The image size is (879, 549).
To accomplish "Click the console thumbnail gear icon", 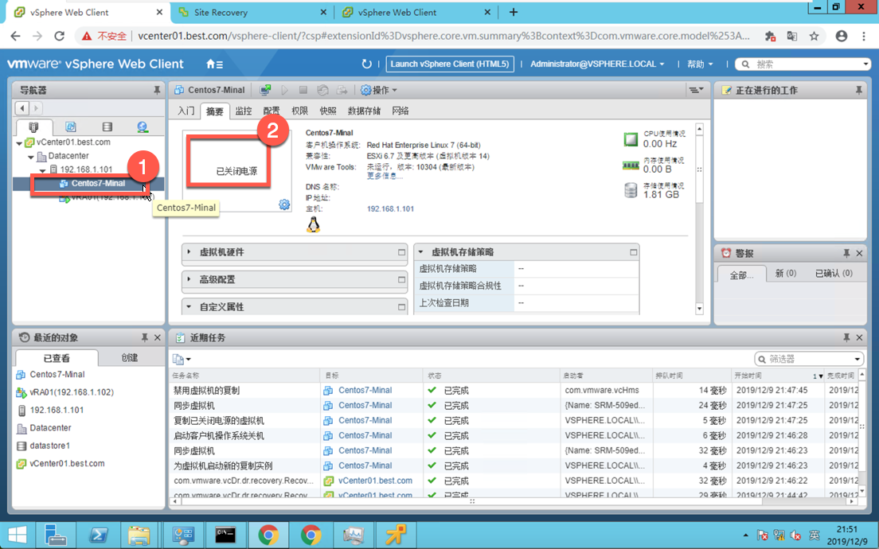I will coord(284,204).
